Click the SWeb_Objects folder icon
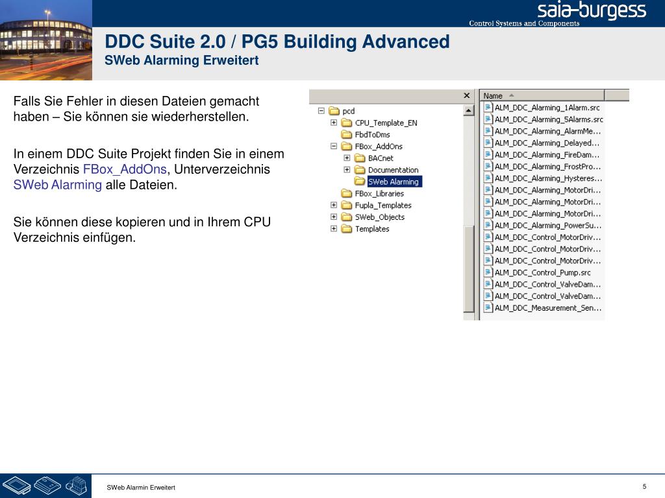 (x=347, y=217)
